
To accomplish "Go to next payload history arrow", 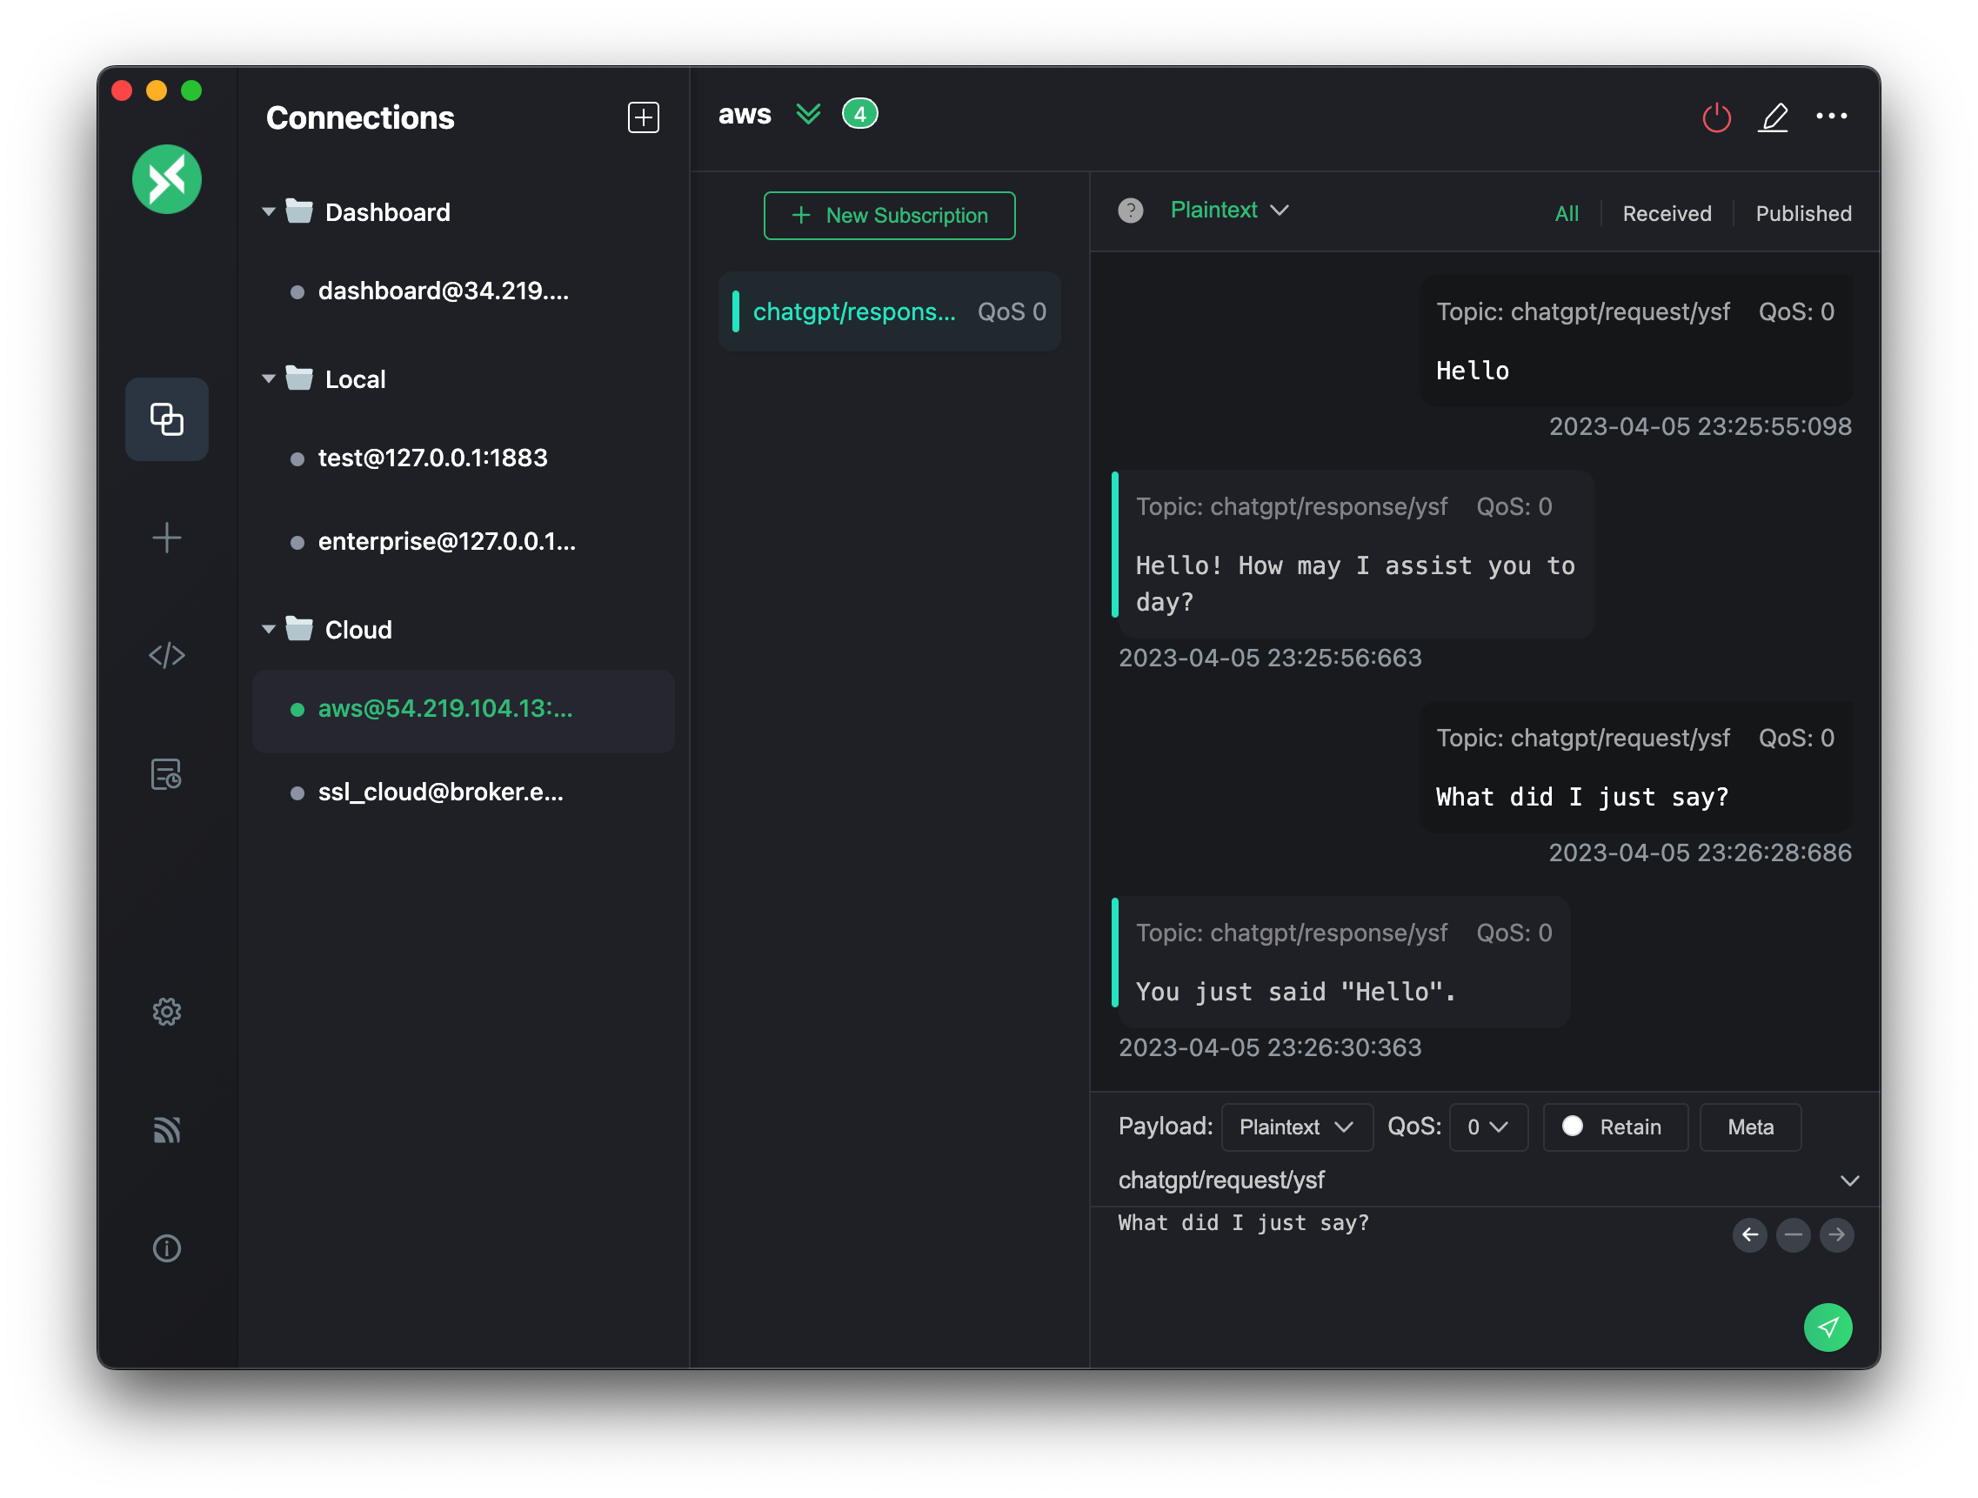I will (1836, 1235).
